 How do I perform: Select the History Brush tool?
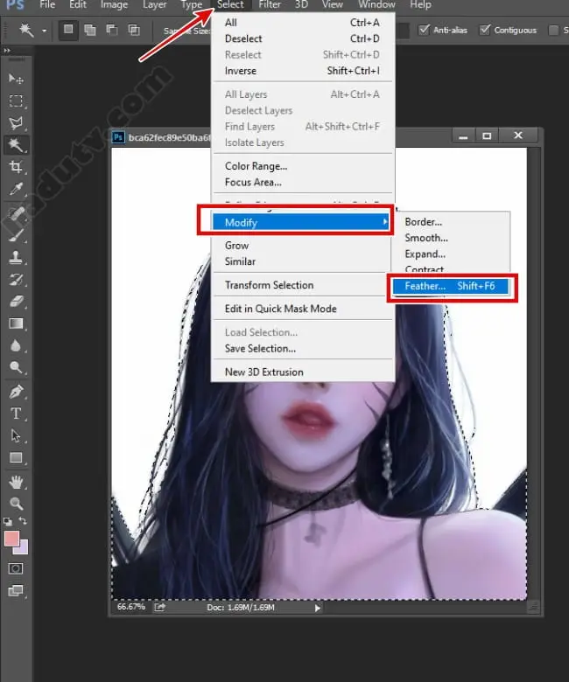tap(16, 279)
